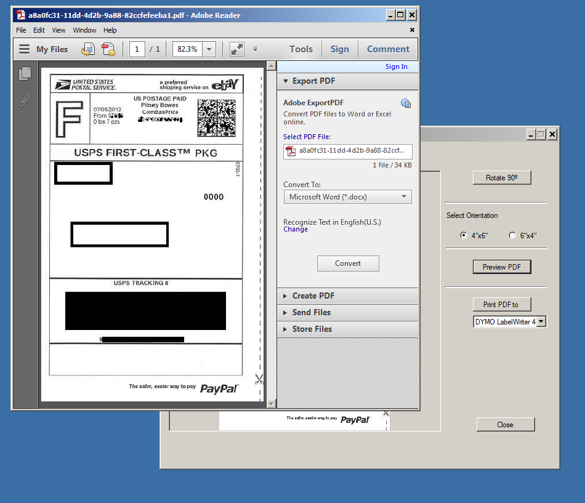The image size is (585, 503).
Task: Click the Preview PDF button
Action: [502, 267]
